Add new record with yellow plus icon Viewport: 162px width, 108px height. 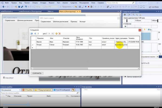coord(57,33)
